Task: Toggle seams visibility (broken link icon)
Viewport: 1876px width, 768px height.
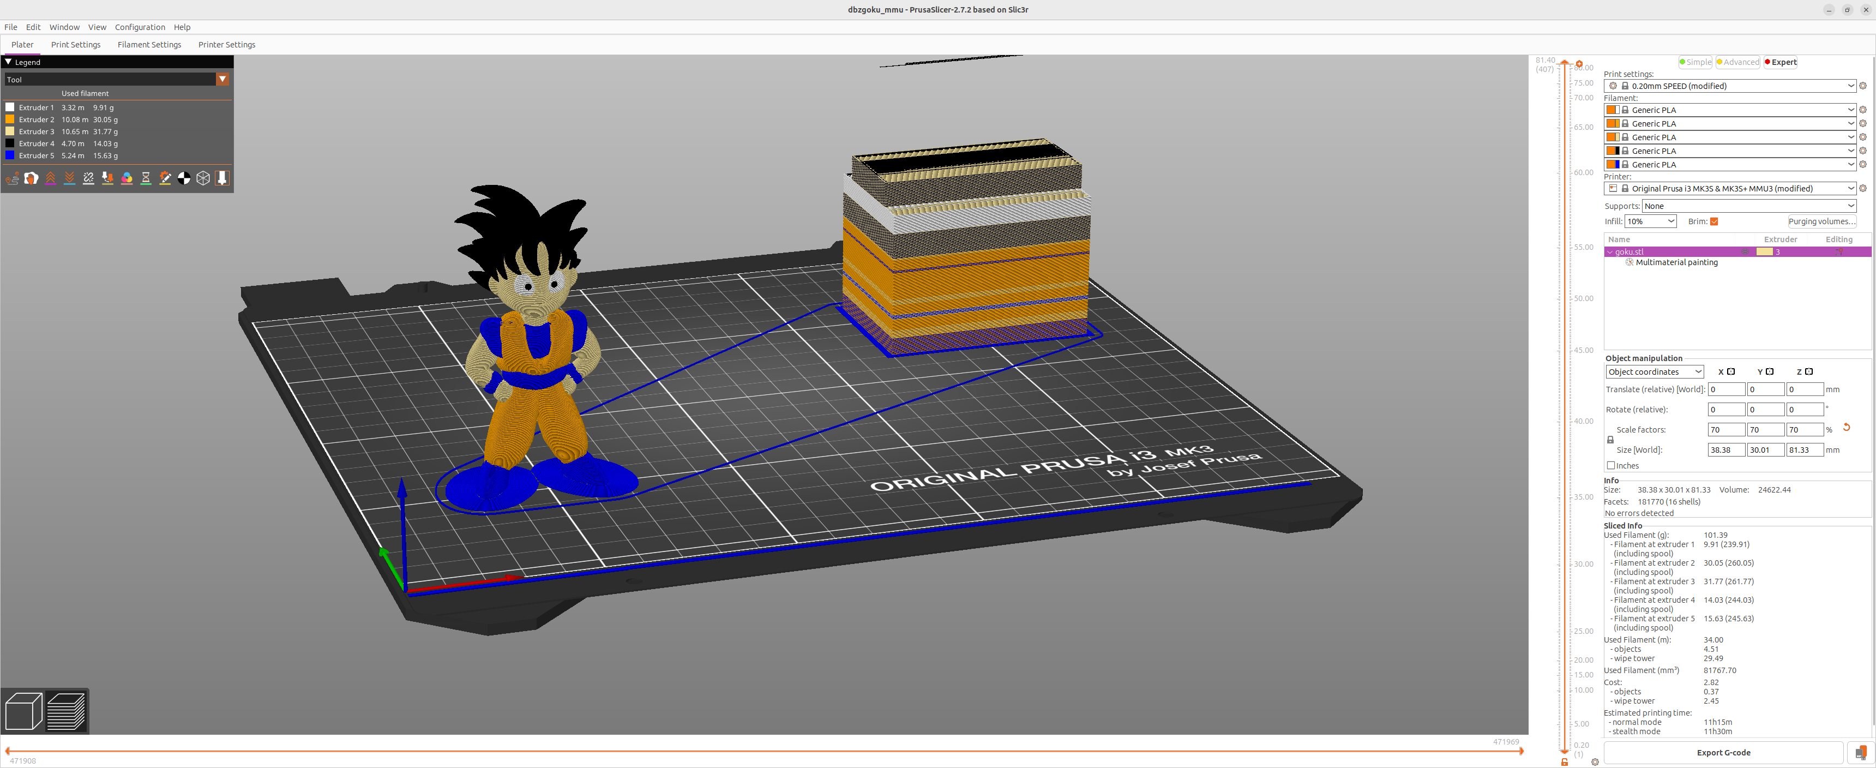Action: (x=89, y=178)
